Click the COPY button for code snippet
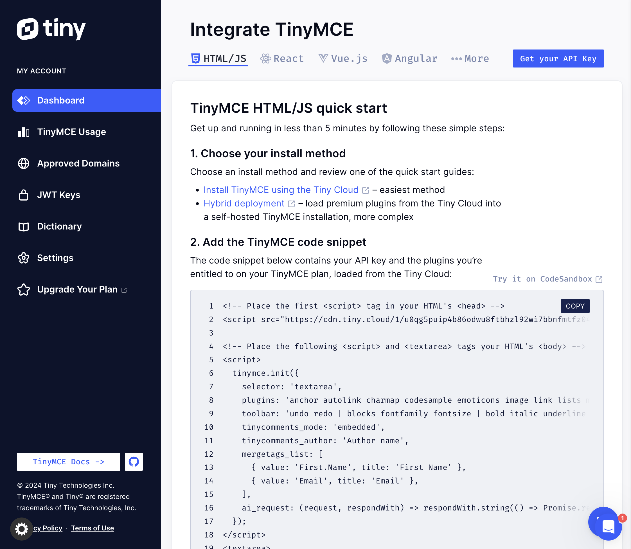The height and width of the screenshot is (549, 631). click(575, 306)
